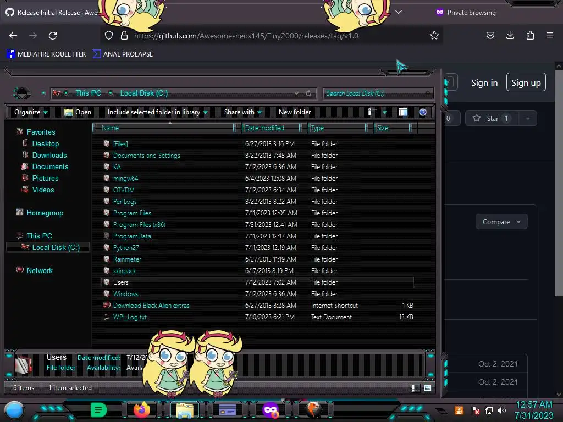The height and width of the screenshot is (422, 563).
Task: Sort by Name column header
Action: pyautogui.click(x=164, y=128)
